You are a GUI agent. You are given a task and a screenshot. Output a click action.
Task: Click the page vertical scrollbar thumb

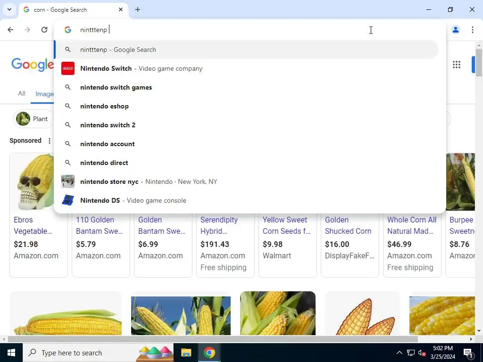click(479, 62)
